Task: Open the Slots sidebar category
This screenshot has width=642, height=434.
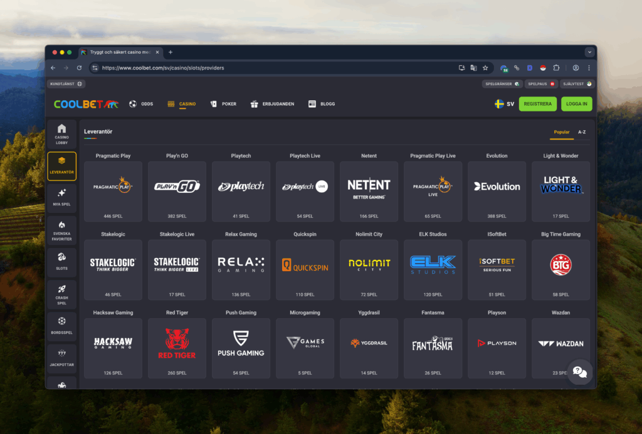Action: pyautogui.click(x=62, y=262)
